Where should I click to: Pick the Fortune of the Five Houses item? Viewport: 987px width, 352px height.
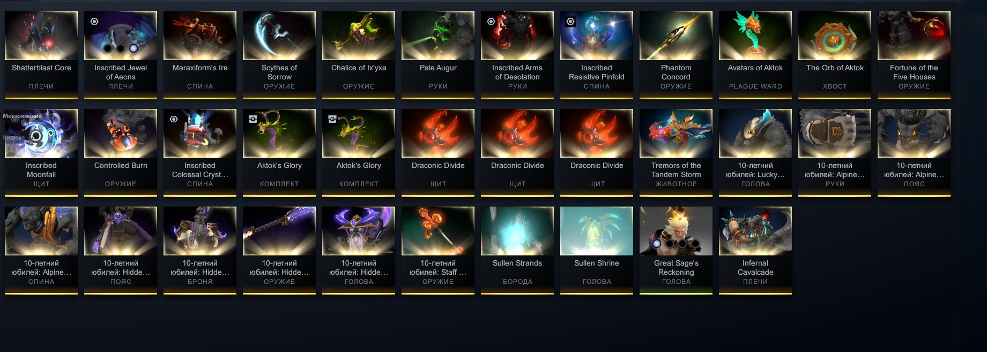point(914,55)
